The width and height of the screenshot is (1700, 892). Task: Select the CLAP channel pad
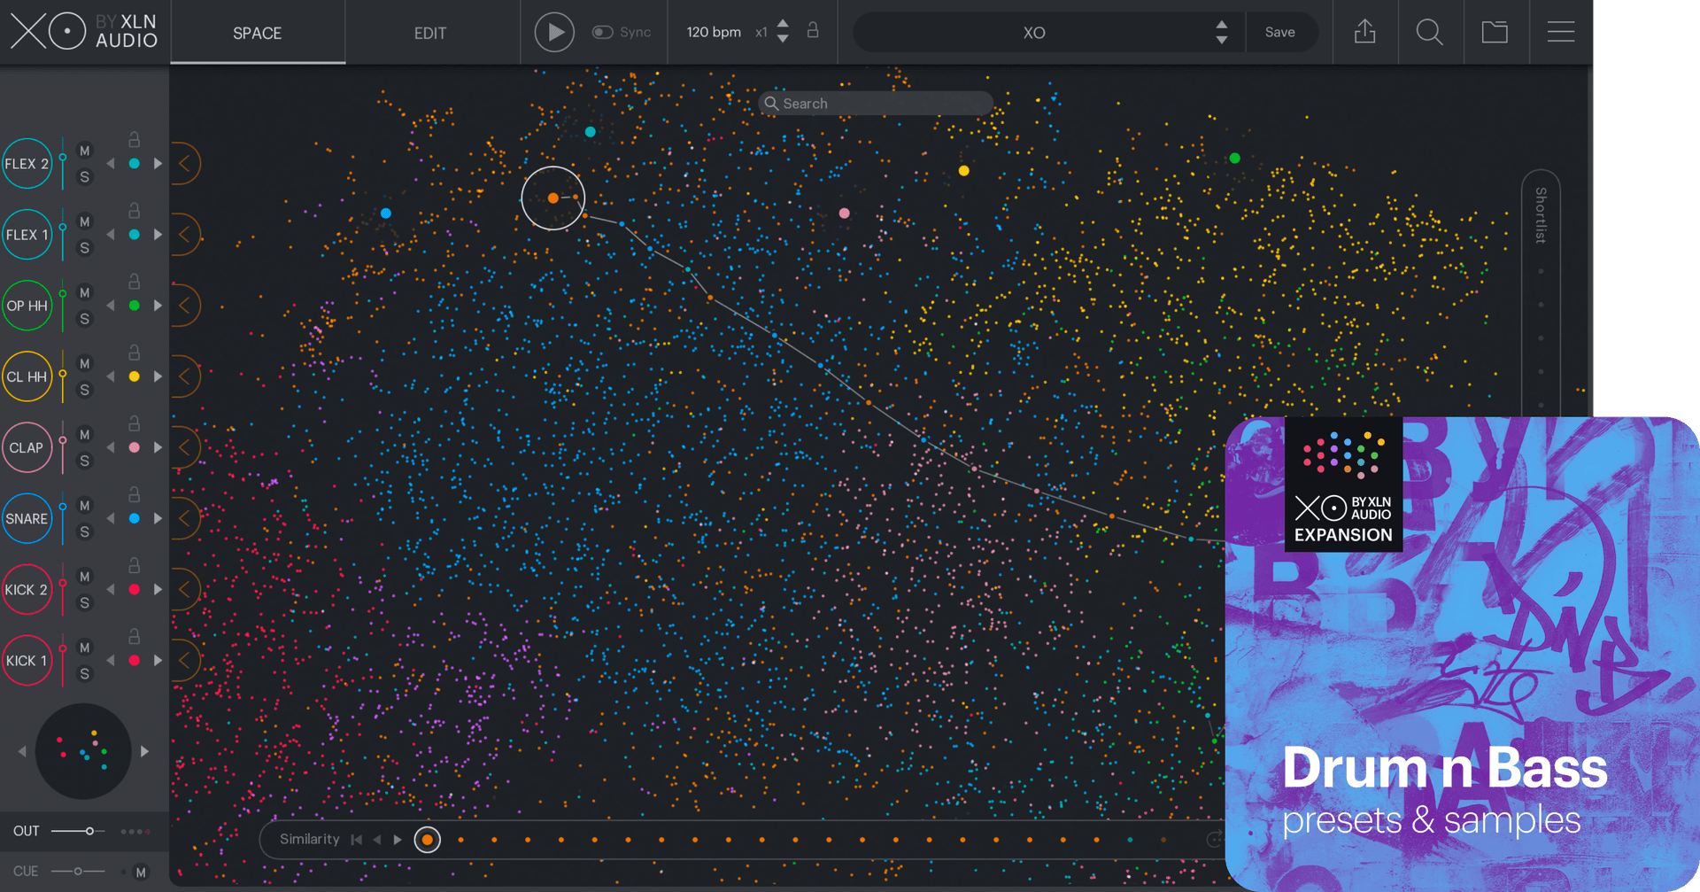click(x=27, y=447)
